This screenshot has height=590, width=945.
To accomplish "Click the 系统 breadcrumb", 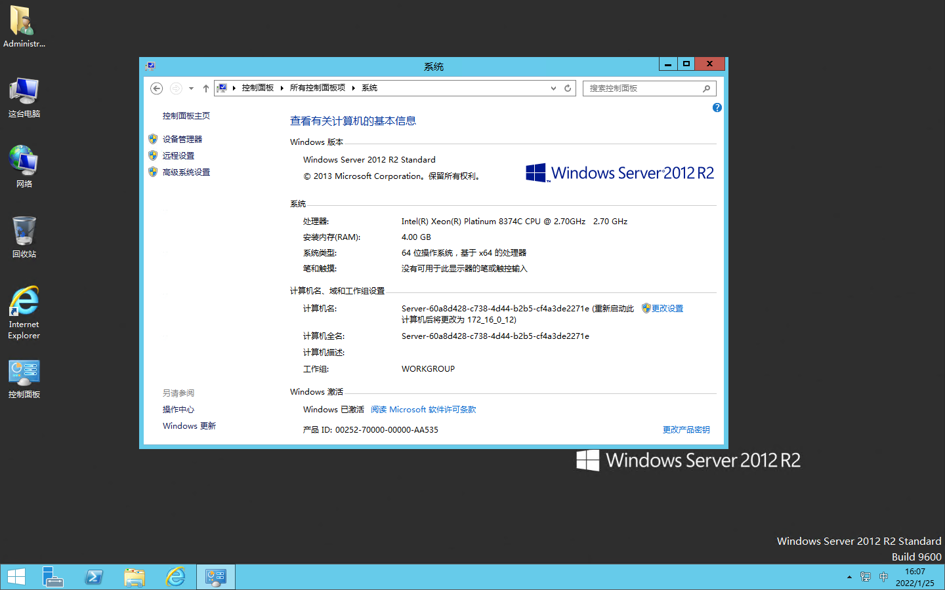I will tap(369, 88).
